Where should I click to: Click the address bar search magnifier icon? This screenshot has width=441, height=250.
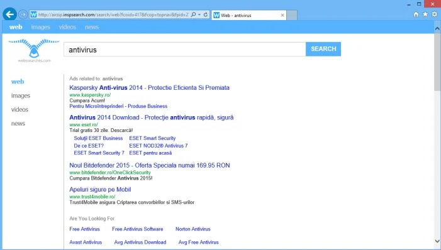click(x=194, y=14)
